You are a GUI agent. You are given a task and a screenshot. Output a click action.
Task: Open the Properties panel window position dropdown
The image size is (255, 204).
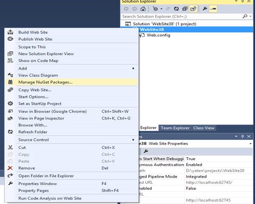[x=236, y=136]
